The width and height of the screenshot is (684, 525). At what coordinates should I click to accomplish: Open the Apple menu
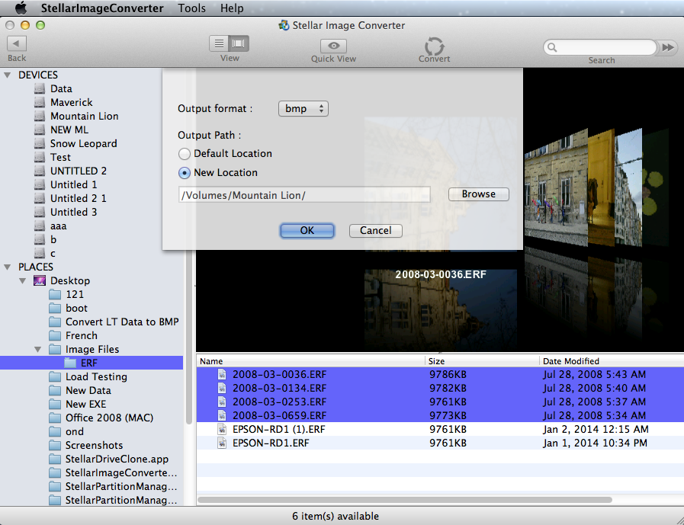pos(21,8)
